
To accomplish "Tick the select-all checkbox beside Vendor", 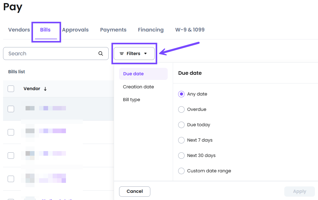I will tap(11, 89).
